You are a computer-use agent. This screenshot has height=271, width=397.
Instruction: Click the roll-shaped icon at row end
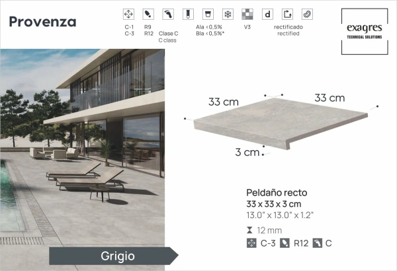pos(306,14)
